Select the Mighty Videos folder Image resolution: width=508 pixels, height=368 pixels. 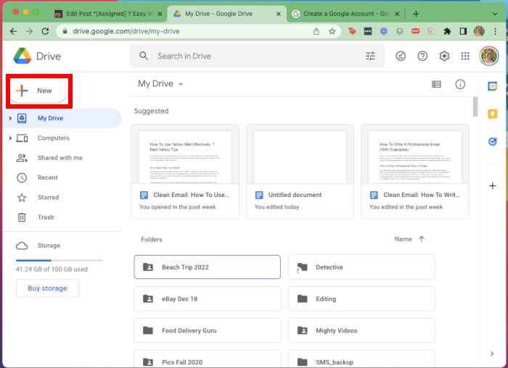click(x=361, y=330)
